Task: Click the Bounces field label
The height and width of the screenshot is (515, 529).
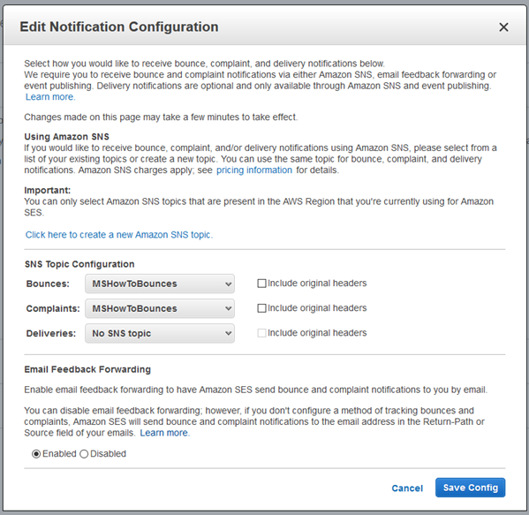Action: (48, 284)
